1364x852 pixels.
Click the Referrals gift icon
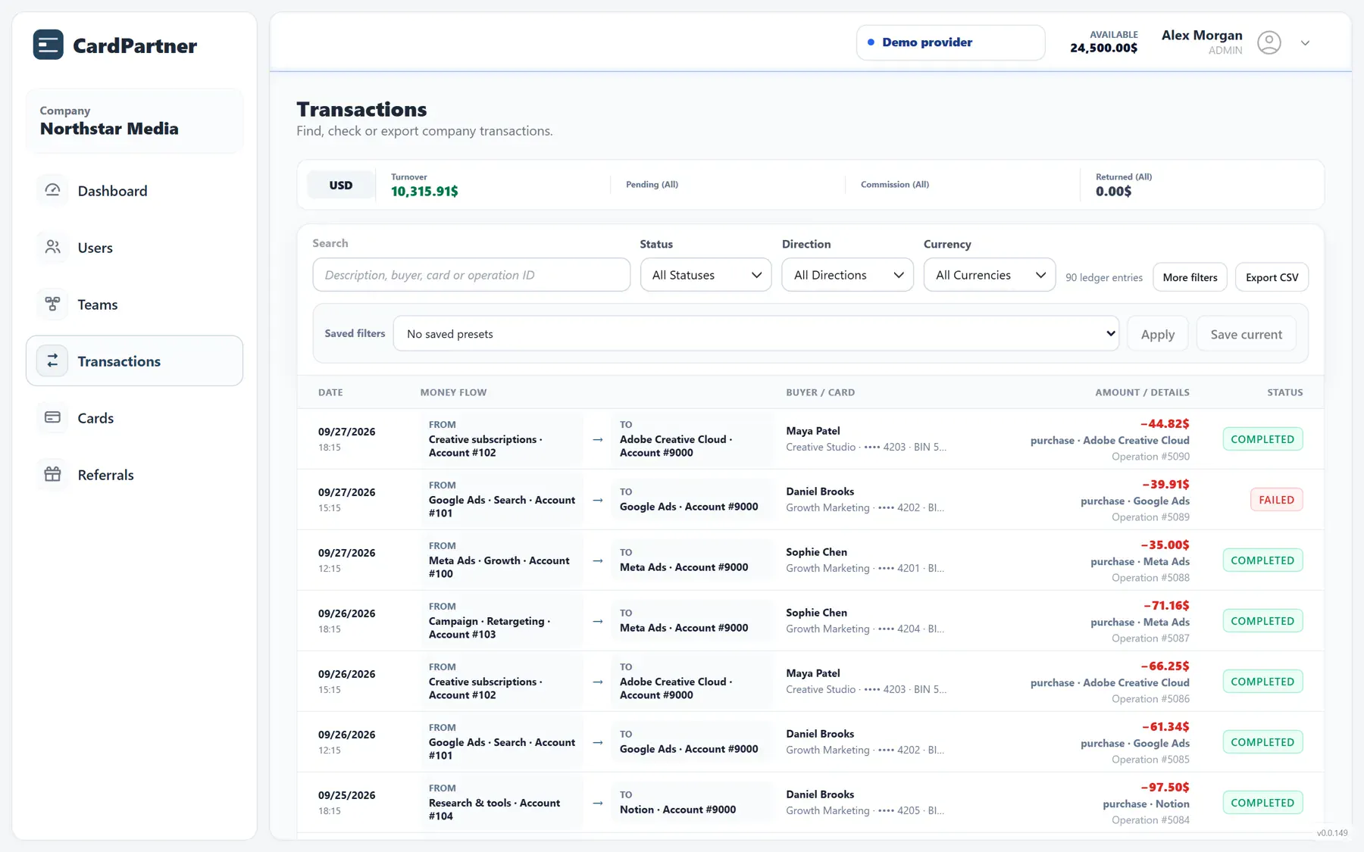coord(52,474)
